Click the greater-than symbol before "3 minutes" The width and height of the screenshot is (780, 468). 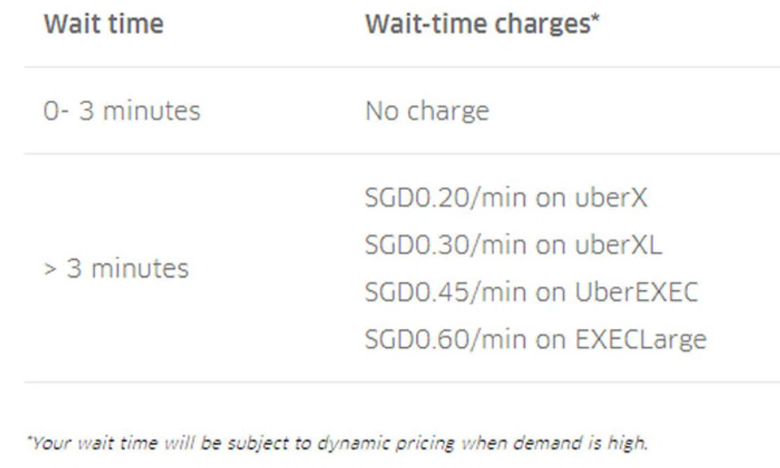pos(50,269)
